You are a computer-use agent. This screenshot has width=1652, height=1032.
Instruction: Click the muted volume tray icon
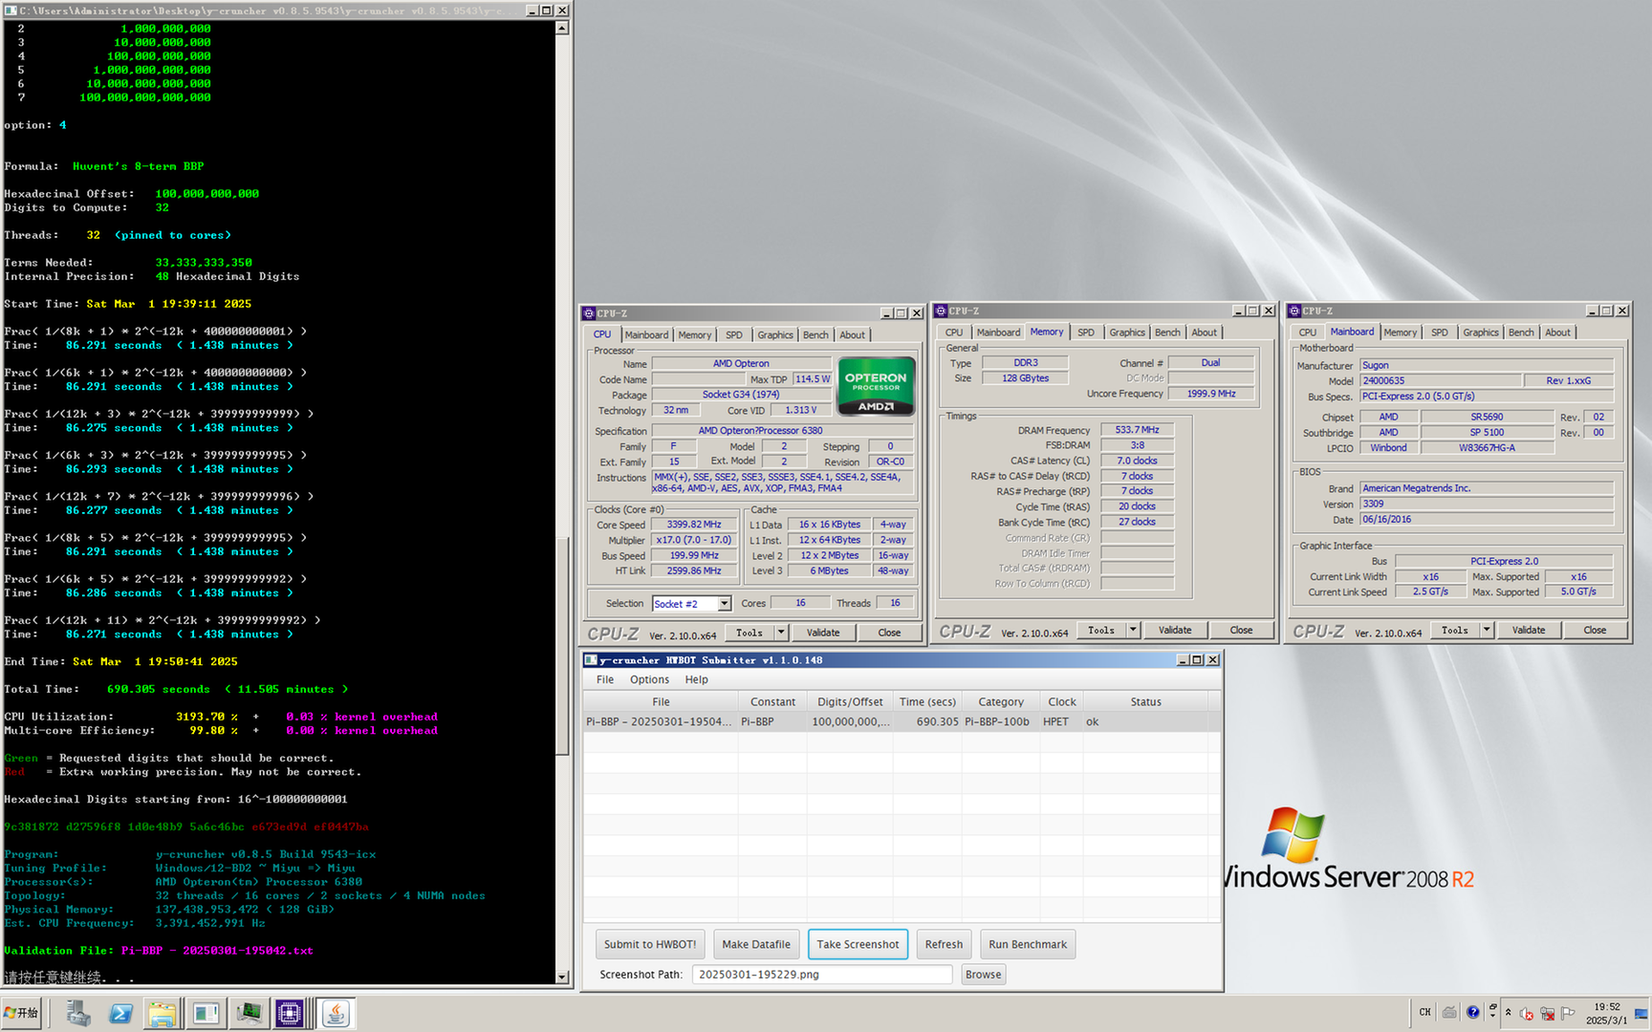point(1527,1014)
